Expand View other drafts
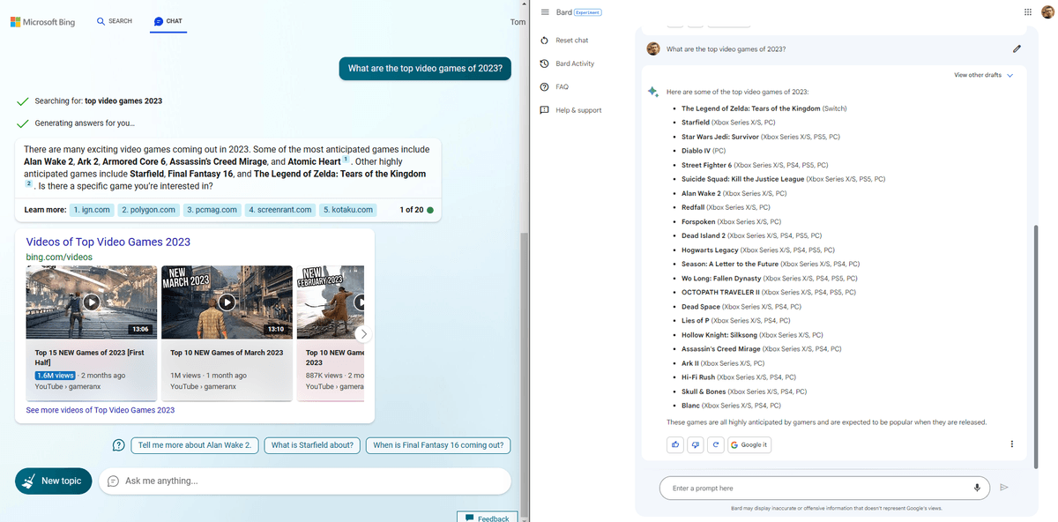Screen dimensions: 1058x522 [983, 76]
